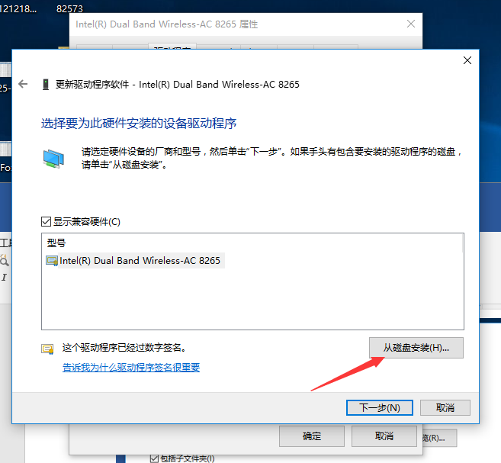Click 取消 in the properties dialog behind the wizard

pyautogui.click(x=384, y=436)
